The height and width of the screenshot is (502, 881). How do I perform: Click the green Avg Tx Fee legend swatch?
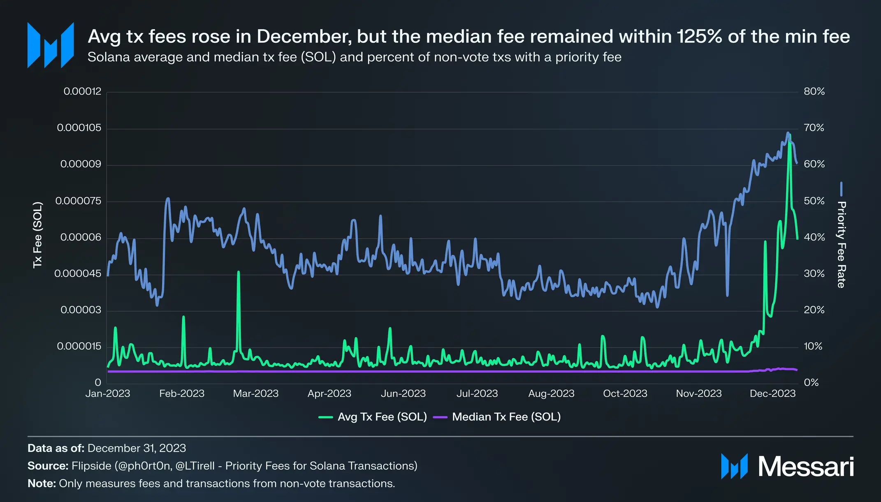pyautogui.click(x=325, y=417)
